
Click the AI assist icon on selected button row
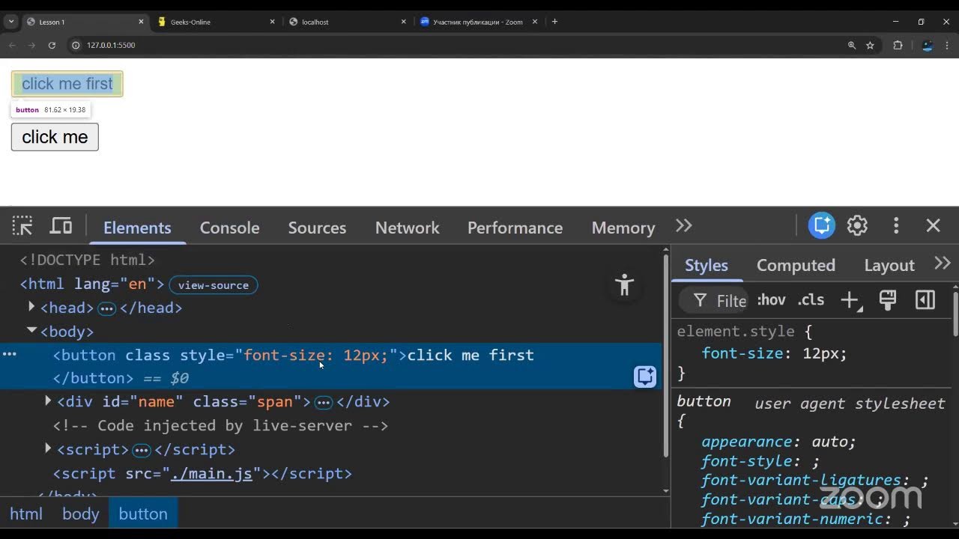tap(645, 376)
